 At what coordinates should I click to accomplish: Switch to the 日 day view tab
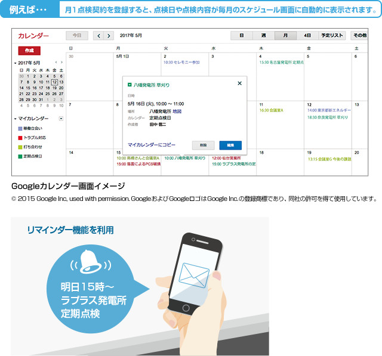pyautogui.click(x=242, y=36)
